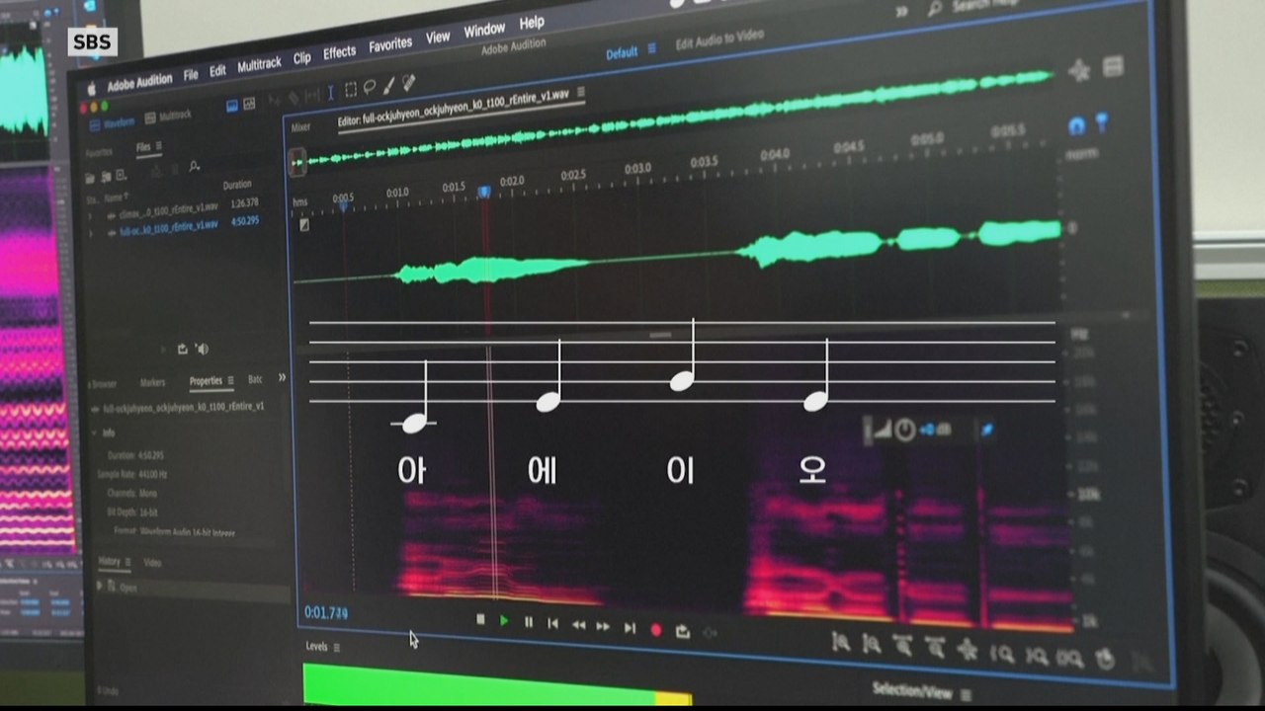
Task: Open the Window menu
Action: (484, 30)
